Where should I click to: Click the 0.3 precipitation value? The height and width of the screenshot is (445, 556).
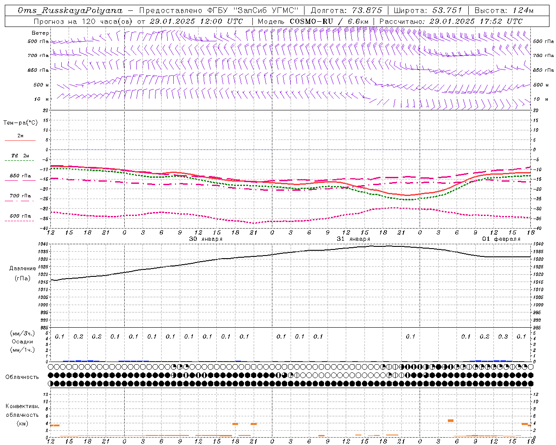503,336
